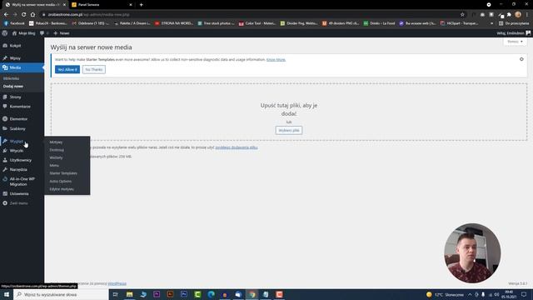Dismiss the Starter Templates notice
Viewport: 533px width, 300px height.
tap(521, 59)
